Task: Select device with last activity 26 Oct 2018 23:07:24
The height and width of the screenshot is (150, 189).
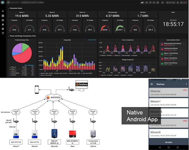Action: (168, 123)
